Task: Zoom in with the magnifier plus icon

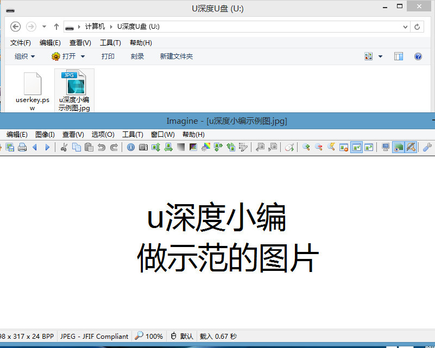Action: pos(306,147)
